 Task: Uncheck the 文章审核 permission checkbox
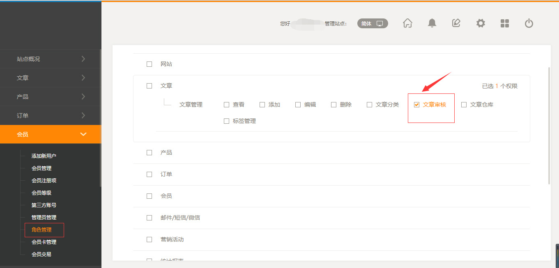coord(417,105)
